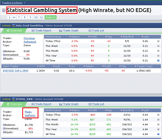
Task: Click info icon next to Balance €105
Action: 4,51
